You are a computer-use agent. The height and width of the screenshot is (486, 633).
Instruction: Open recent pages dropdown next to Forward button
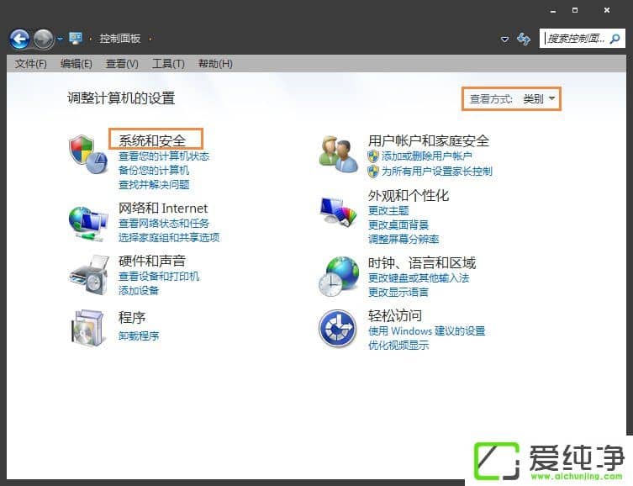[60, 40]
